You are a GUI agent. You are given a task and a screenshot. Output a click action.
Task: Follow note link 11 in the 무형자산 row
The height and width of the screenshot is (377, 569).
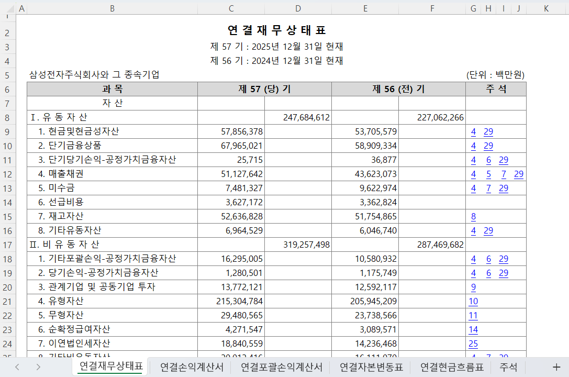click(x=473, y=316)
